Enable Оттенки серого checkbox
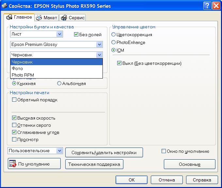222x188 pixels. [14, 125]
